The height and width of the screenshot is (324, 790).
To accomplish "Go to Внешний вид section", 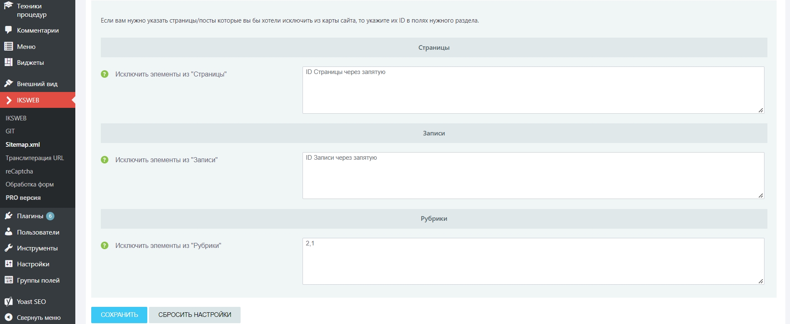I will (38, 84).
